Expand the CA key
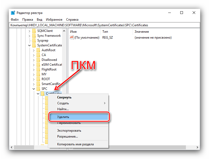 (x=34, y=55)
